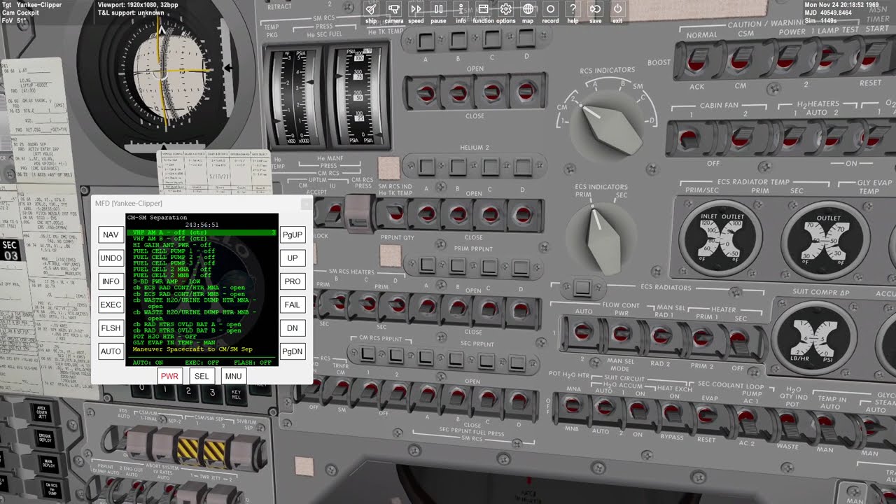Close the MFD Yankee-Clipper window
Viewport: 896px width, 504px height.
click(x=306, y=203)
